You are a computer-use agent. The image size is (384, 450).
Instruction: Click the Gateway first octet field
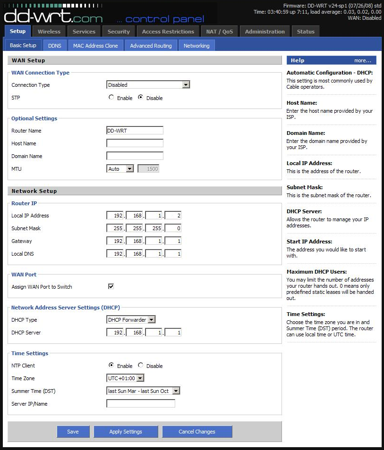[x=115, y=241]
